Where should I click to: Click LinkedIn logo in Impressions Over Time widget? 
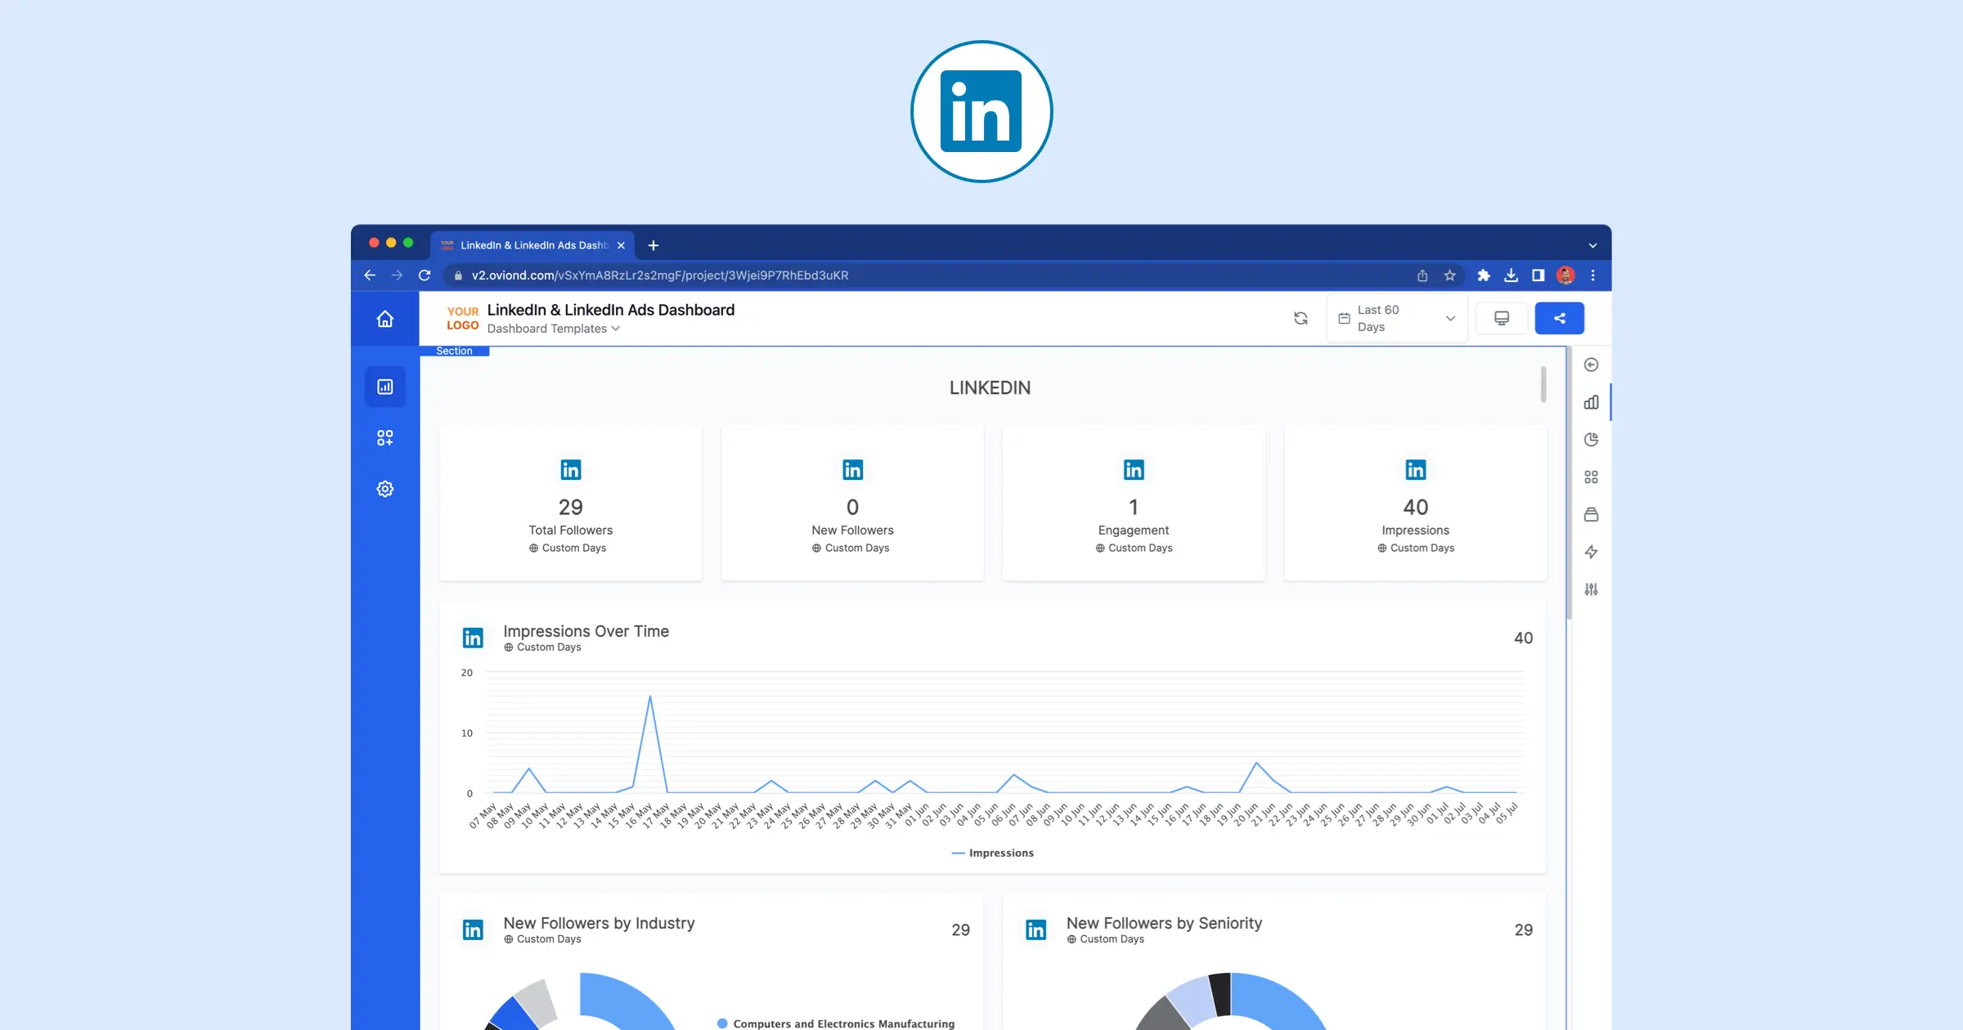473,638
